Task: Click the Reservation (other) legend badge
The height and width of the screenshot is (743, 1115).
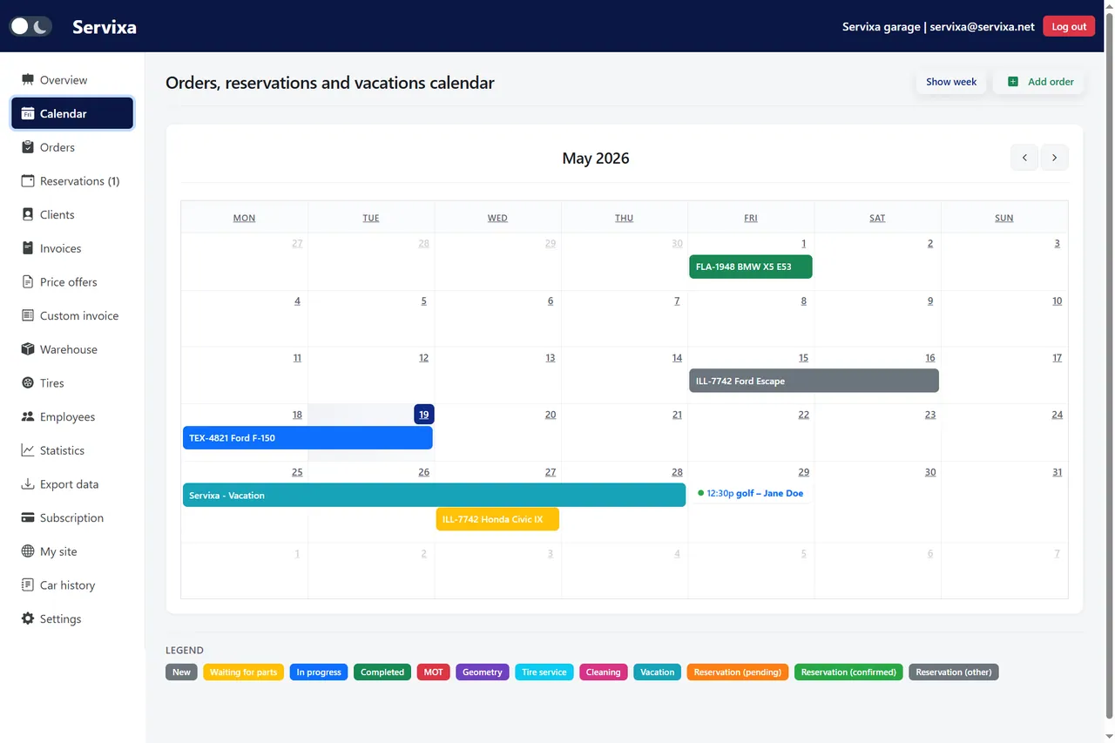Action: [x=954, y=672]
